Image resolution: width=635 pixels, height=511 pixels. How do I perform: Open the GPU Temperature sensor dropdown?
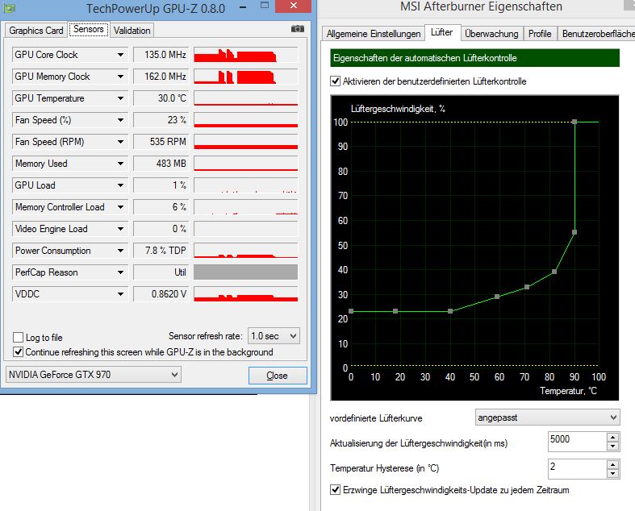[120, 98]
